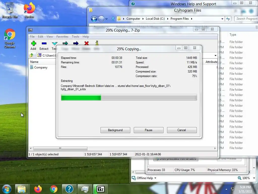258x194 pixels.
Task: Click the left arrow of 7-Zip horizontal scrollbar
Action: click(x=31, y=148)
